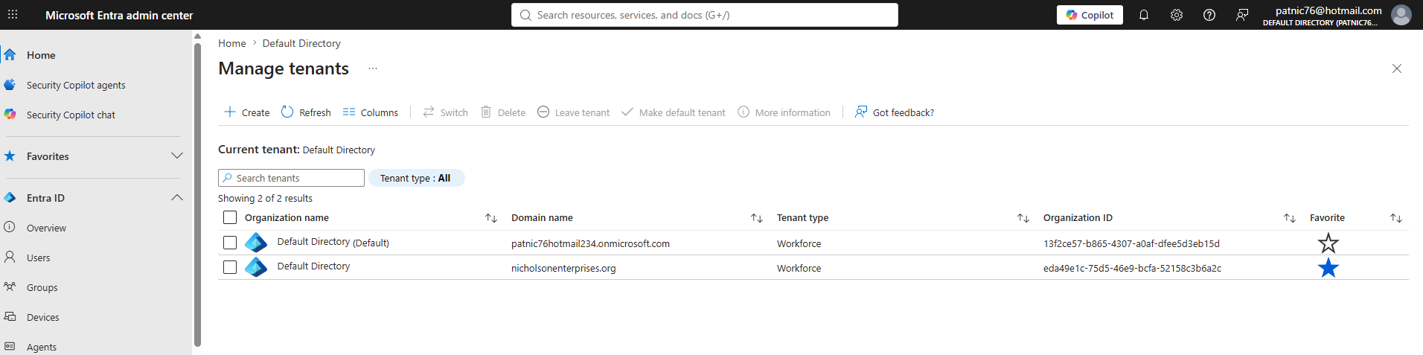Open the notifications bell
Image resolution: width=1423 pixels, height=355 pixels.
pyautogui.click(x=1144, y=15)
